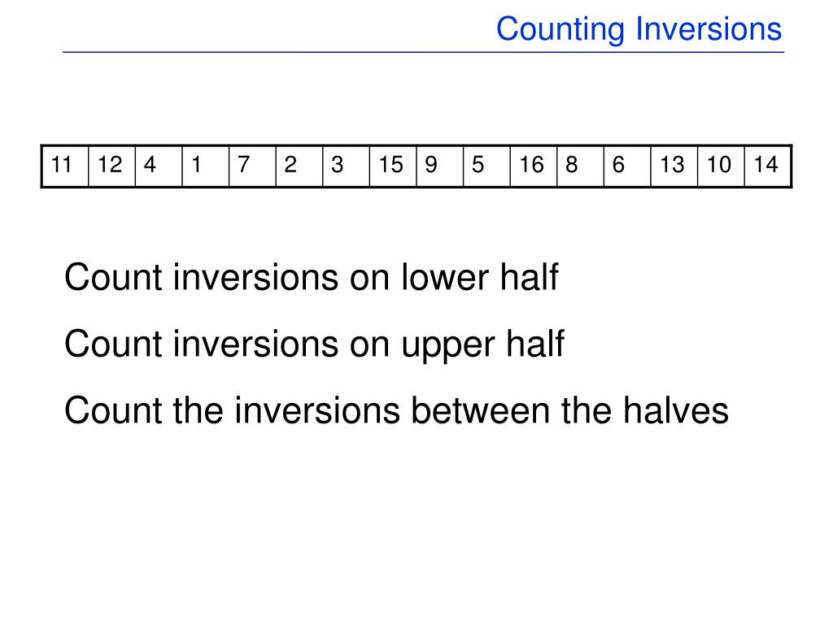This screenshot has width=833, height=624.
Task: Click the cell with value 7
Action: [252, 166]
